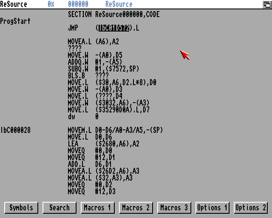Select ADD.L D6,D1 line
Screen dimensions: 272x218
point(90,164)
